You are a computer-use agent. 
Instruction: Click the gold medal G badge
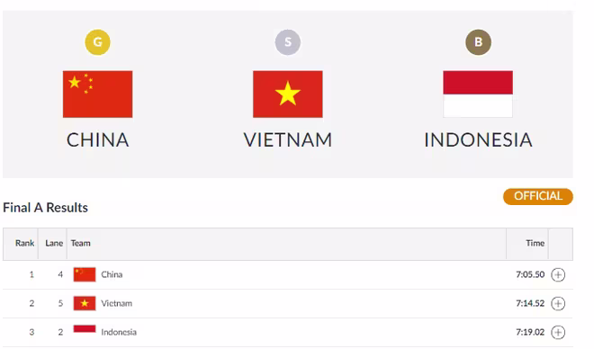point(98,42)
